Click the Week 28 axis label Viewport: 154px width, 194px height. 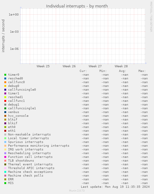pos(121,66)
